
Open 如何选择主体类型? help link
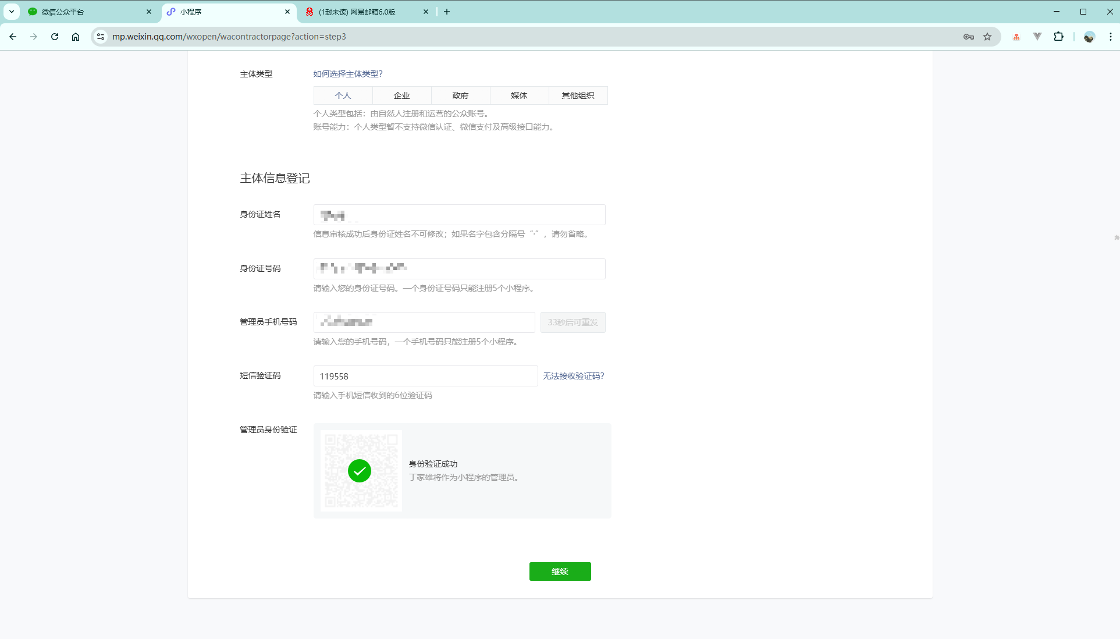click(x=348, y=74)
